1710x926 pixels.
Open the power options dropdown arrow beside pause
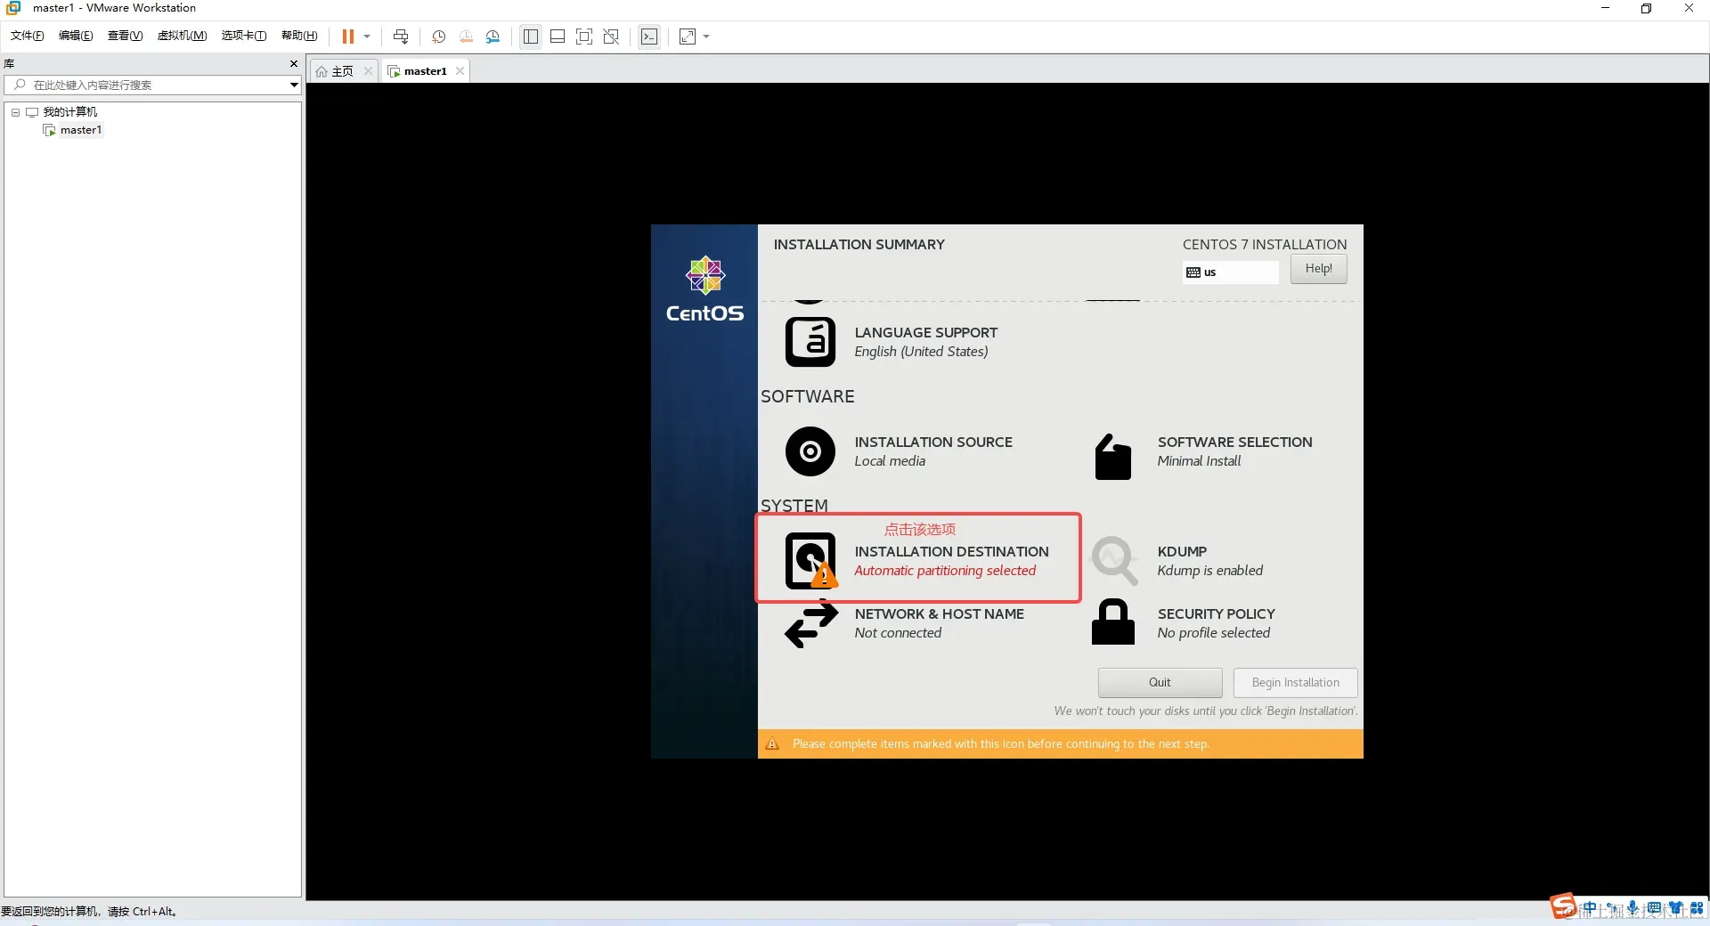pos(367,37)
